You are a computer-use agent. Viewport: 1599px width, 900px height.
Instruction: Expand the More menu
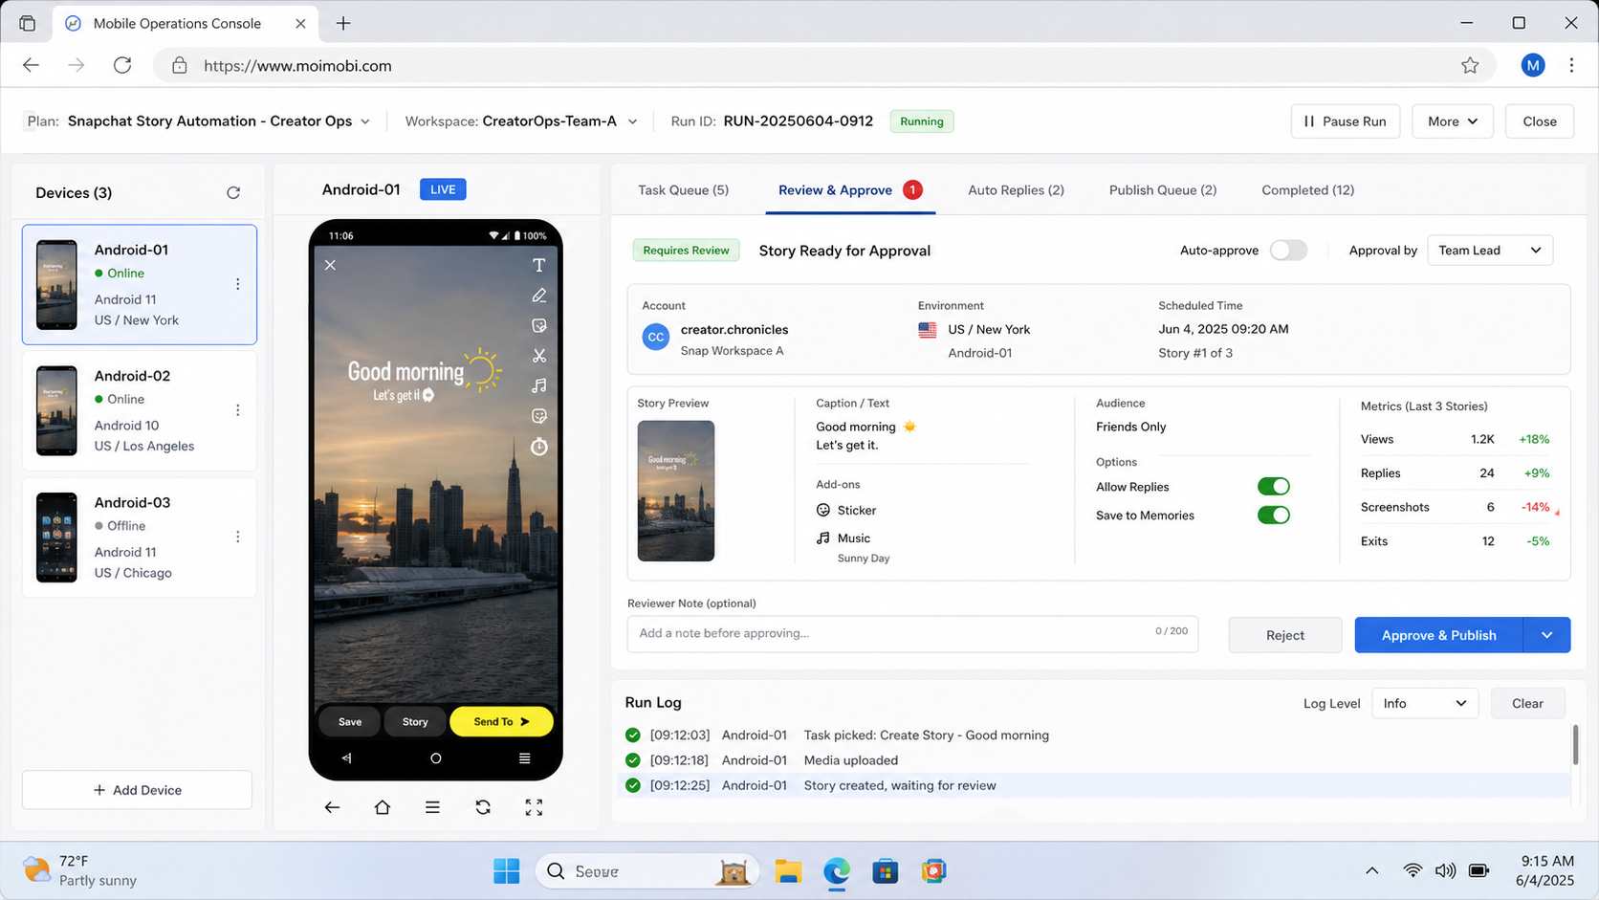point(1453,121)
